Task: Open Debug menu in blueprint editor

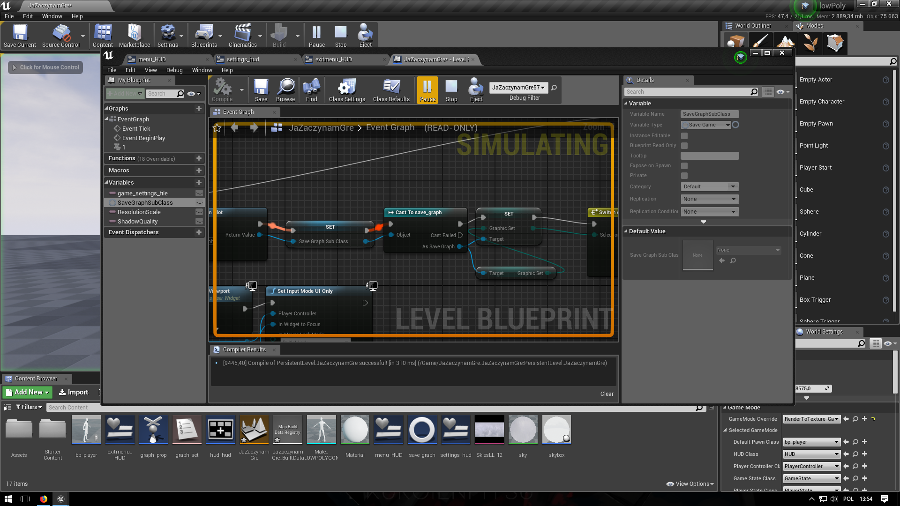Action: point(174,70)
